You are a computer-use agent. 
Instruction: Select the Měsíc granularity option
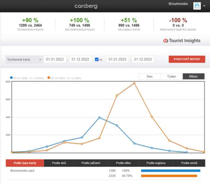tap(194, 77)
